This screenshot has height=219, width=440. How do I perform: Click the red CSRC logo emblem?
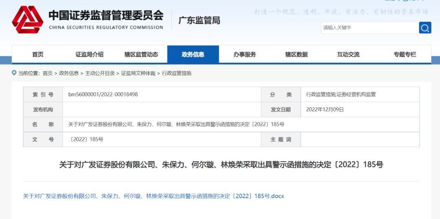(28, 20)
